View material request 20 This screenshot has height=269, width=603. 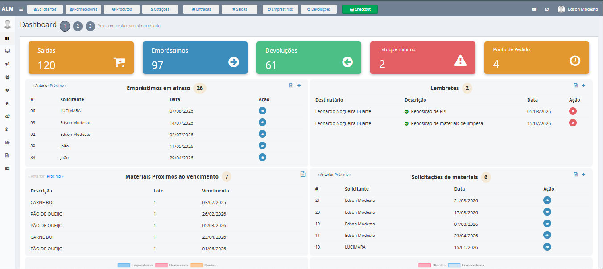[x=547, y=212]
